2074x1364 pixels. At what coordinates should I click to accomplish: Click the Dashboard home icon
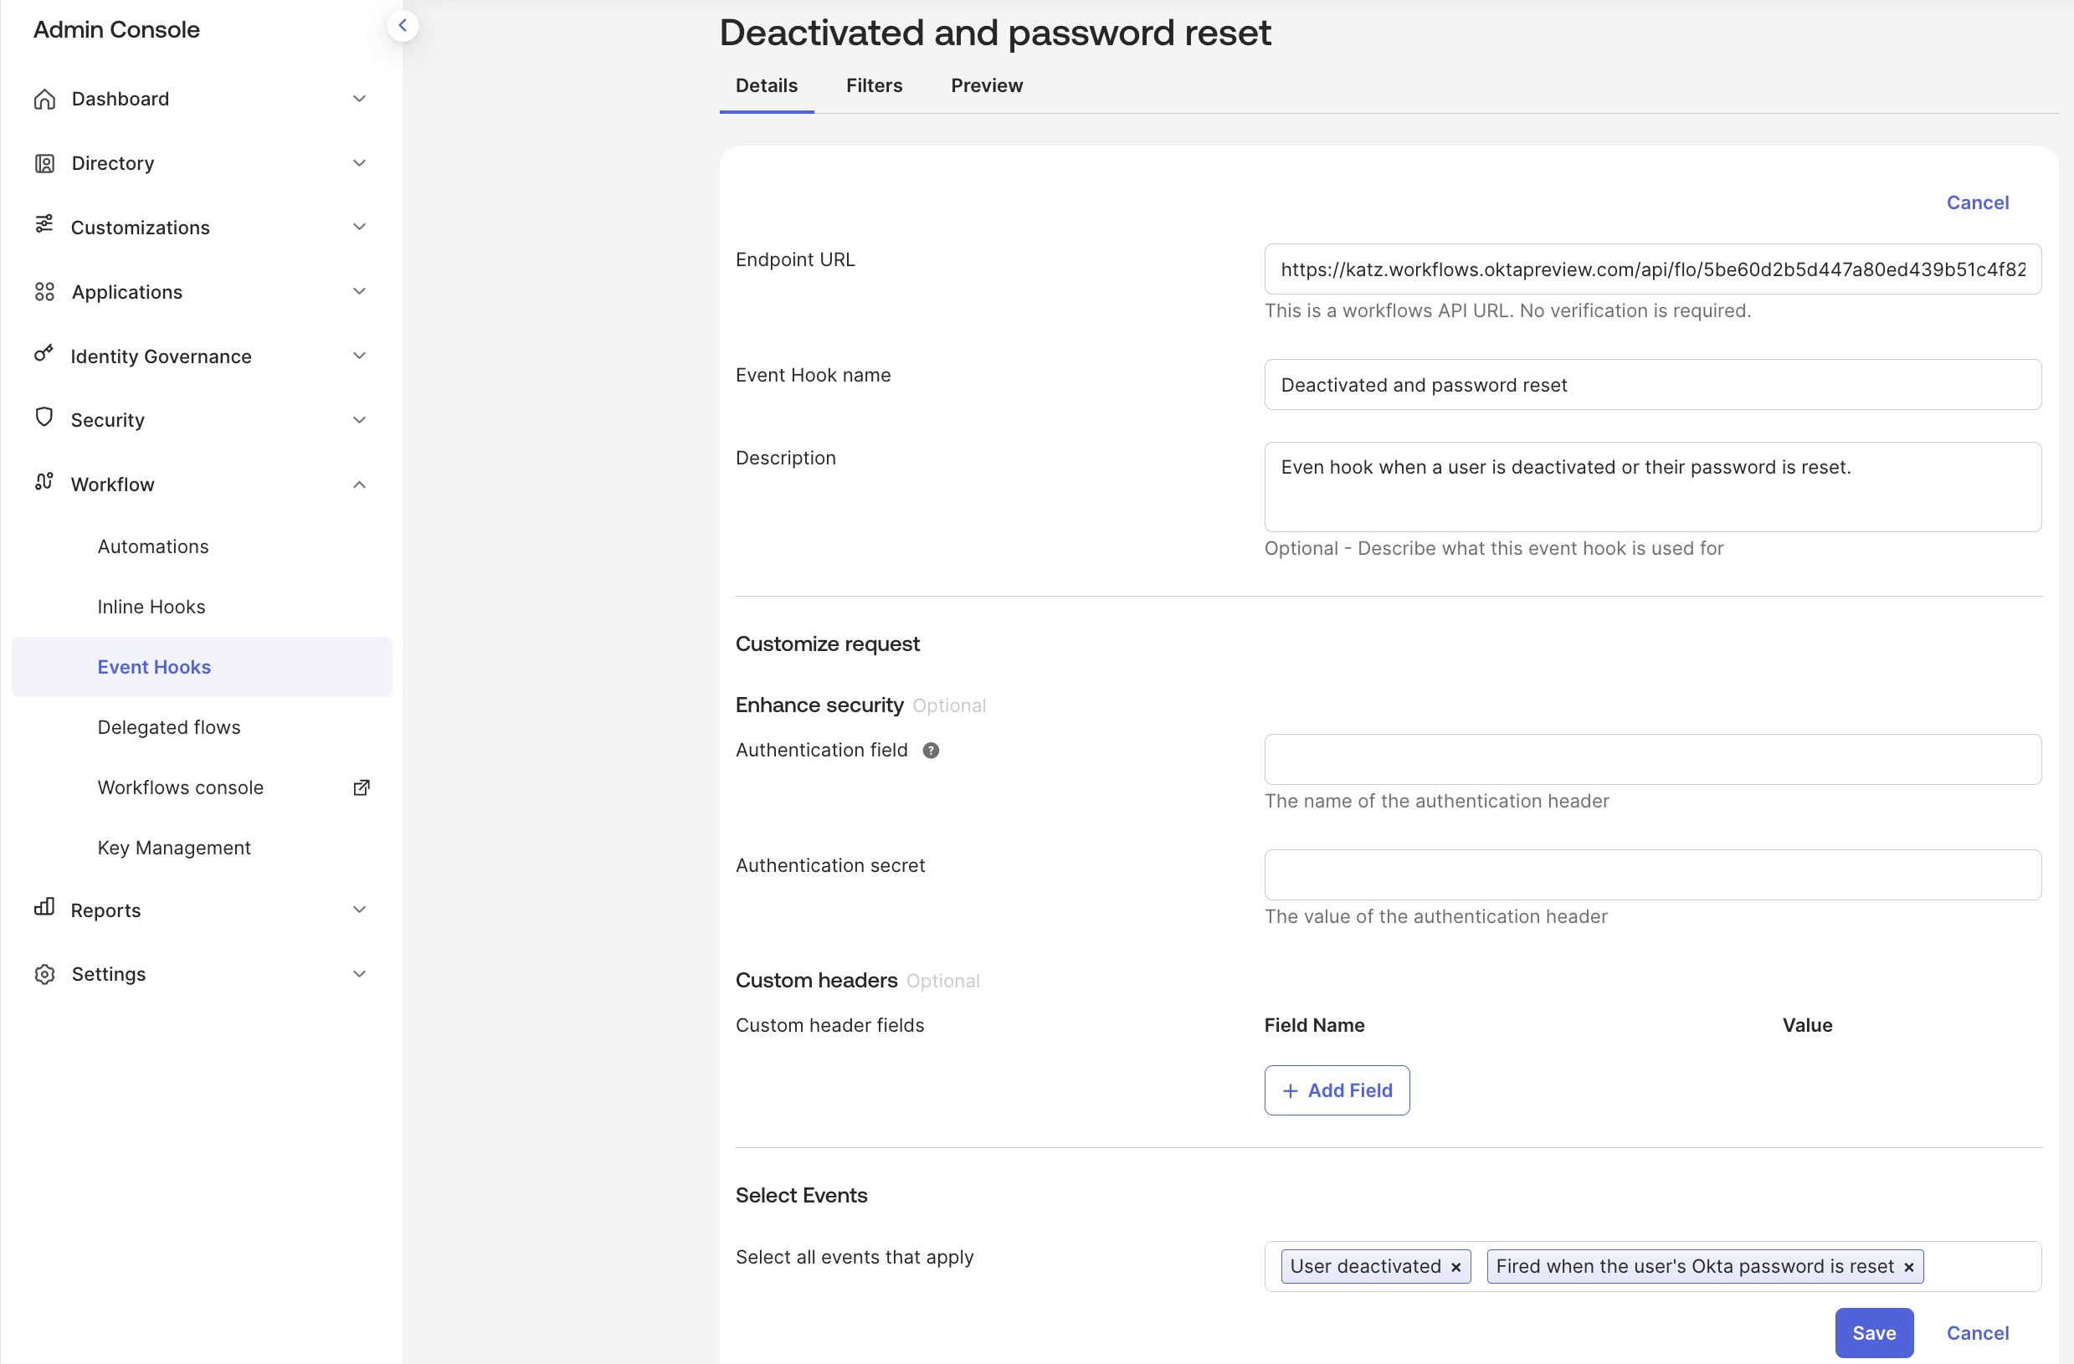pyautogui.click(x=44, y=100)
